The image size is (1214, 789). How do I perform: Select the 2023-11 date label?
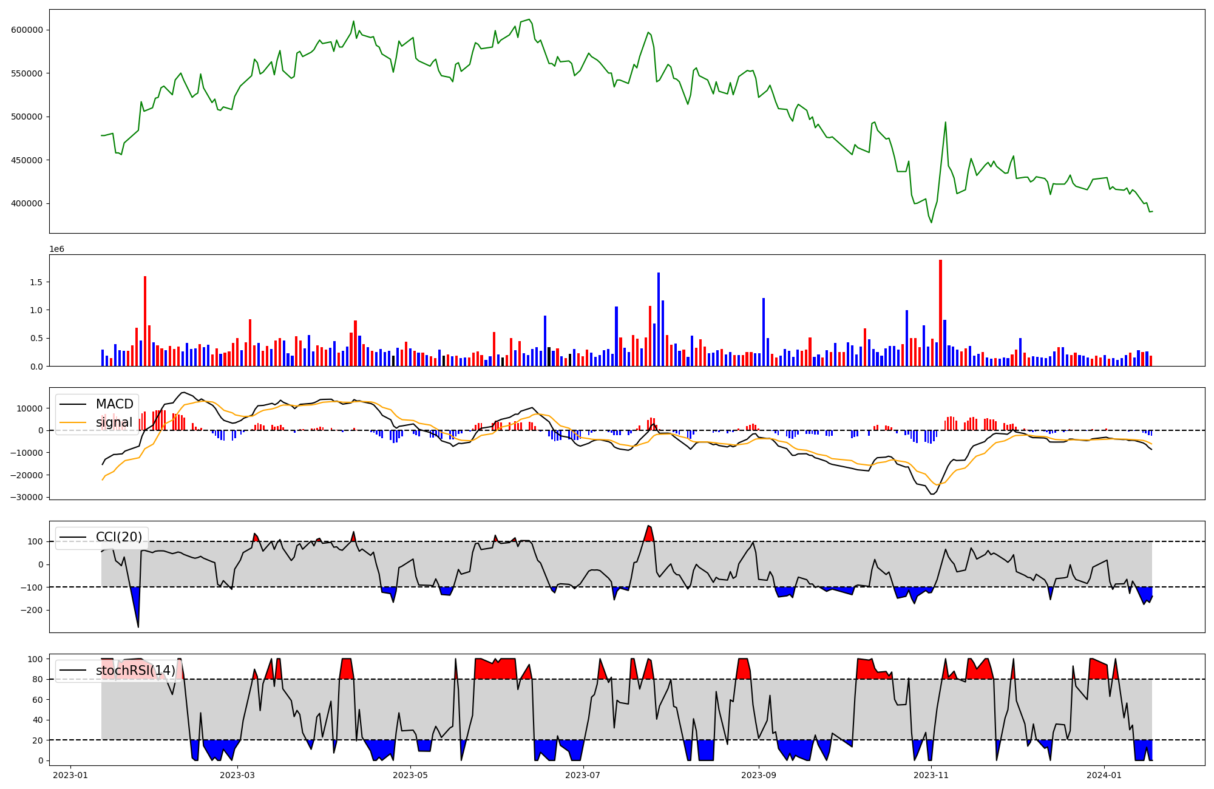[x=931, y=775]
